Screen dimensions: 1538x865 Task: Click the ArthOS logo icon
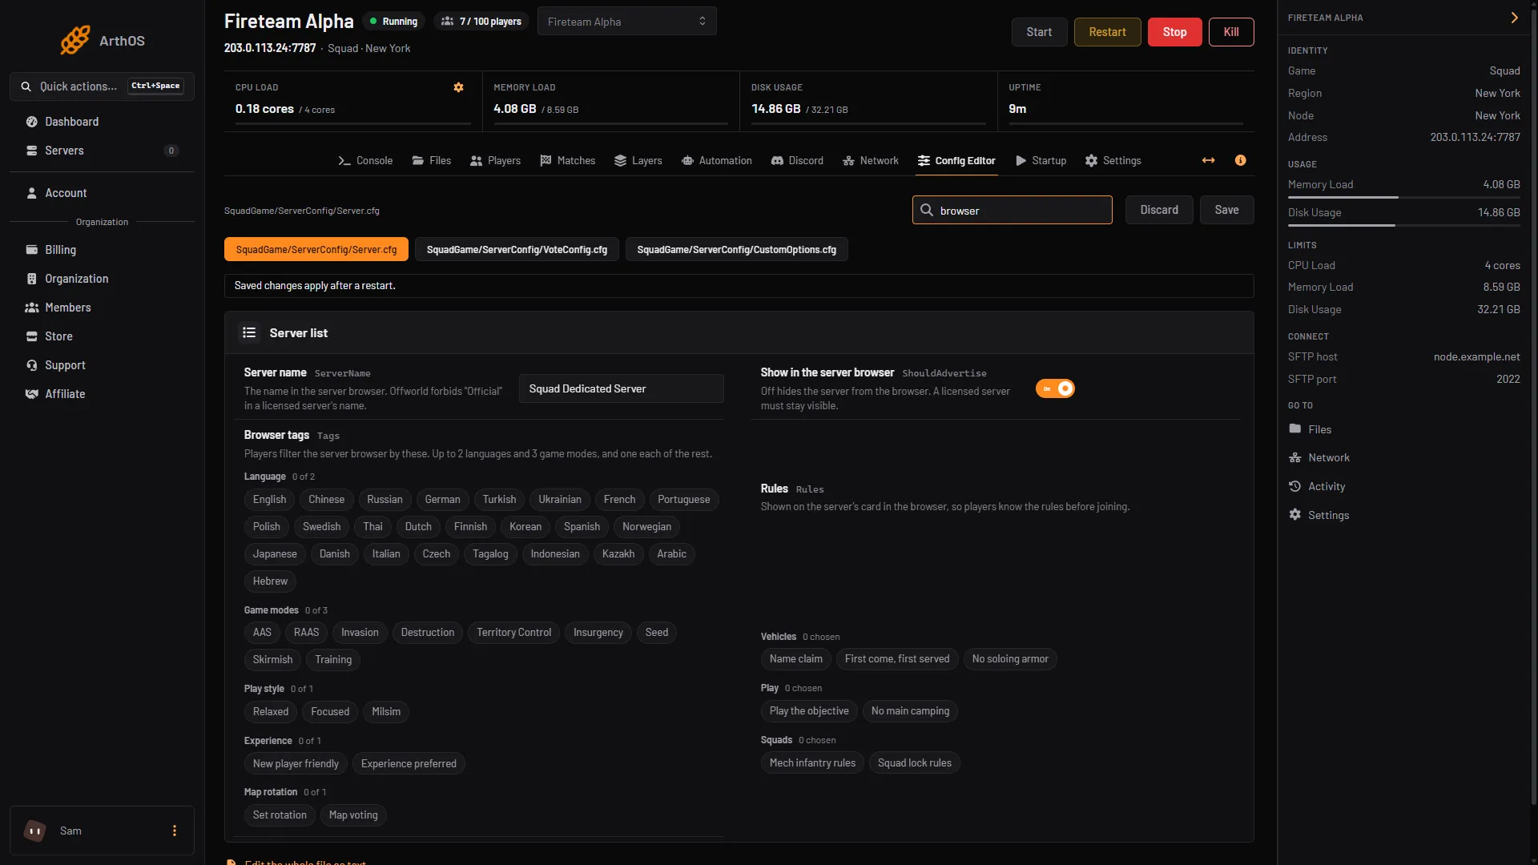(x=75, y=40)
